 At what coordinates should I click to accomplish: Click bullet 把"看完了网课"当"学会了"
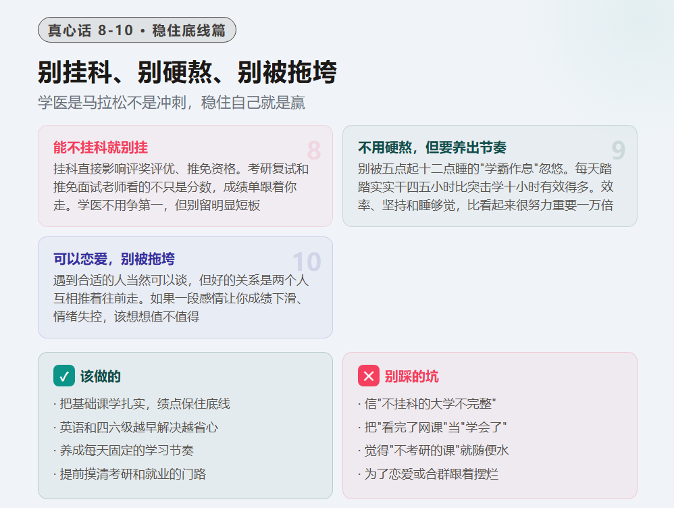tap(432, 428)
